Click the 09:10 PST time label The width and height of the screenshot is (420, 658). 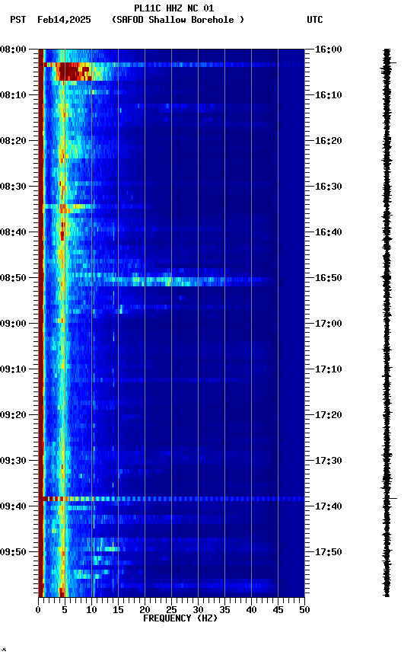(13, 369)
